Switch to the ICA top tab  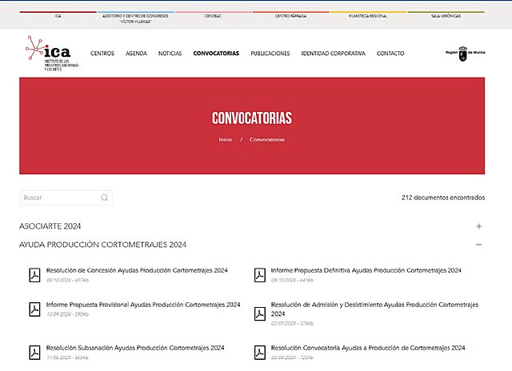coord(58,16)
